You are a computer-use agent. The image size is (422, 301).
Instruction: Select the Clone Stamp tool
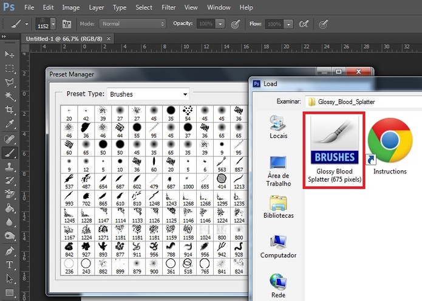(10, 167)
